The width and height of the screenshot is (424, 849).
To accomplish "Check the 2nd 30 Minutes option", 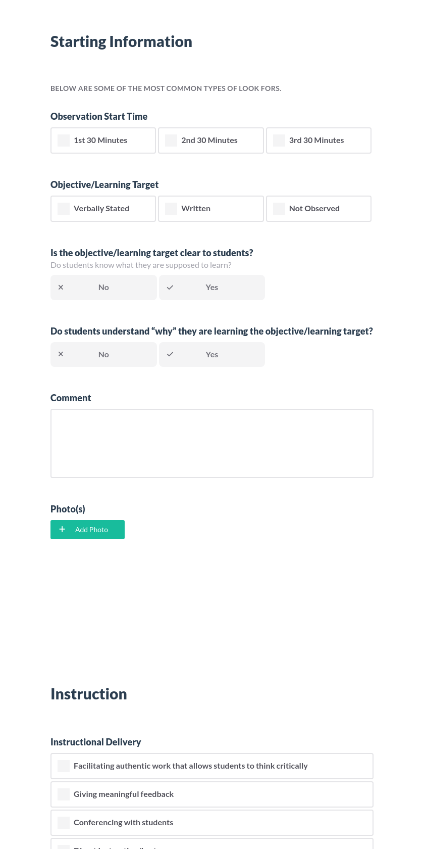I will pyautogui.click(x=171, y=140).
